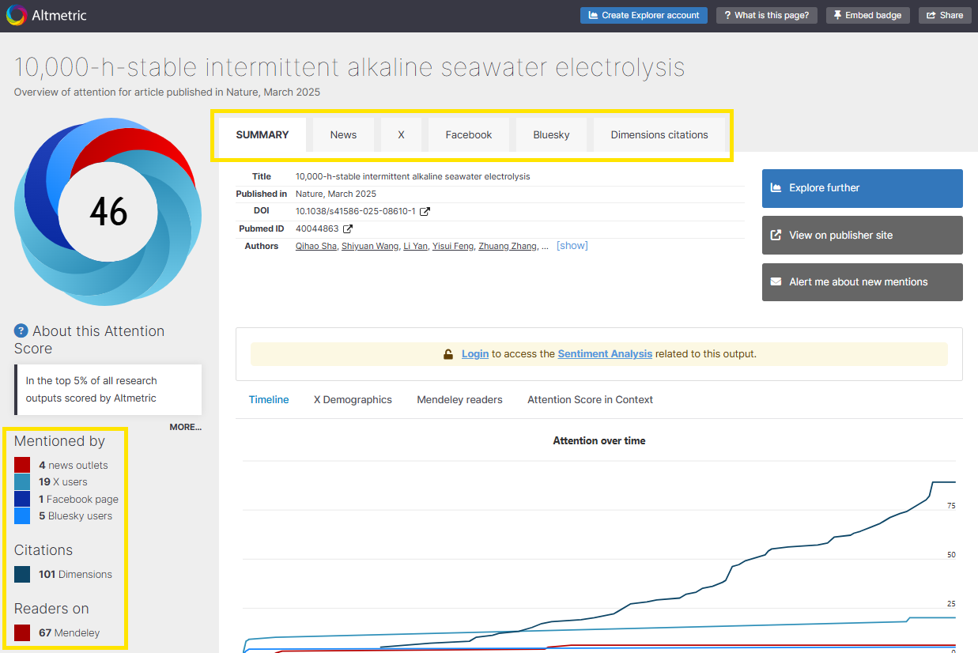
Task: Open the What is this page? help
Action: (x=766, y=15)
